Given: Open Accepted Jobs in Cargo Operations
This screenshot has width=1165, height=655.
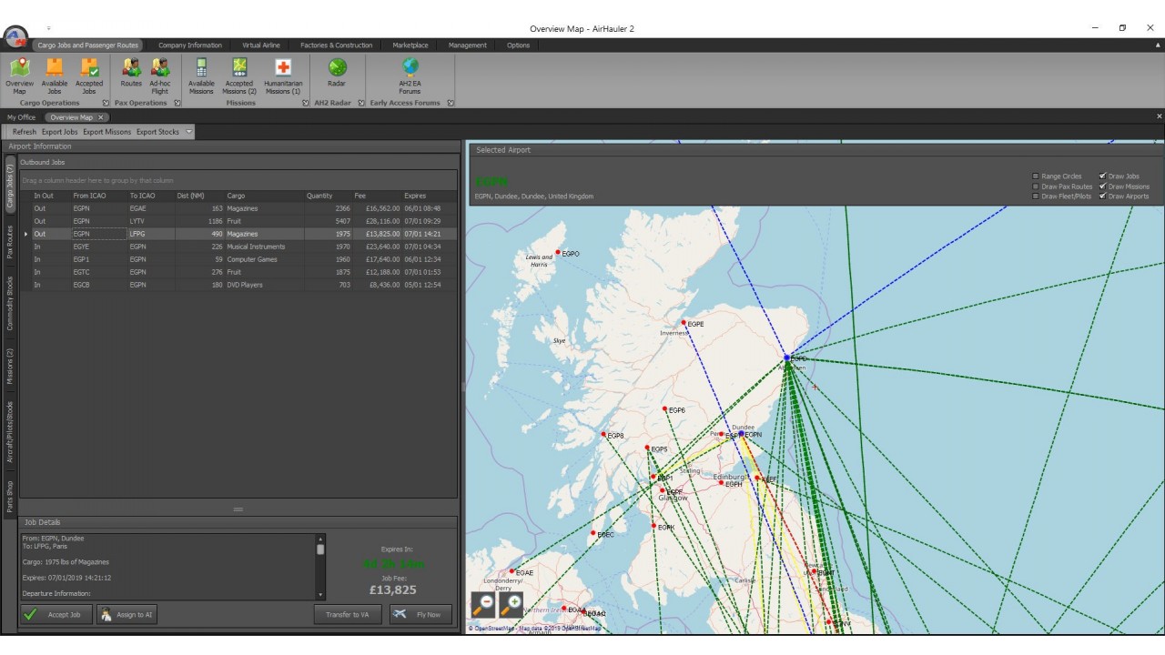Looking at the screenshot, I should 89,73.
